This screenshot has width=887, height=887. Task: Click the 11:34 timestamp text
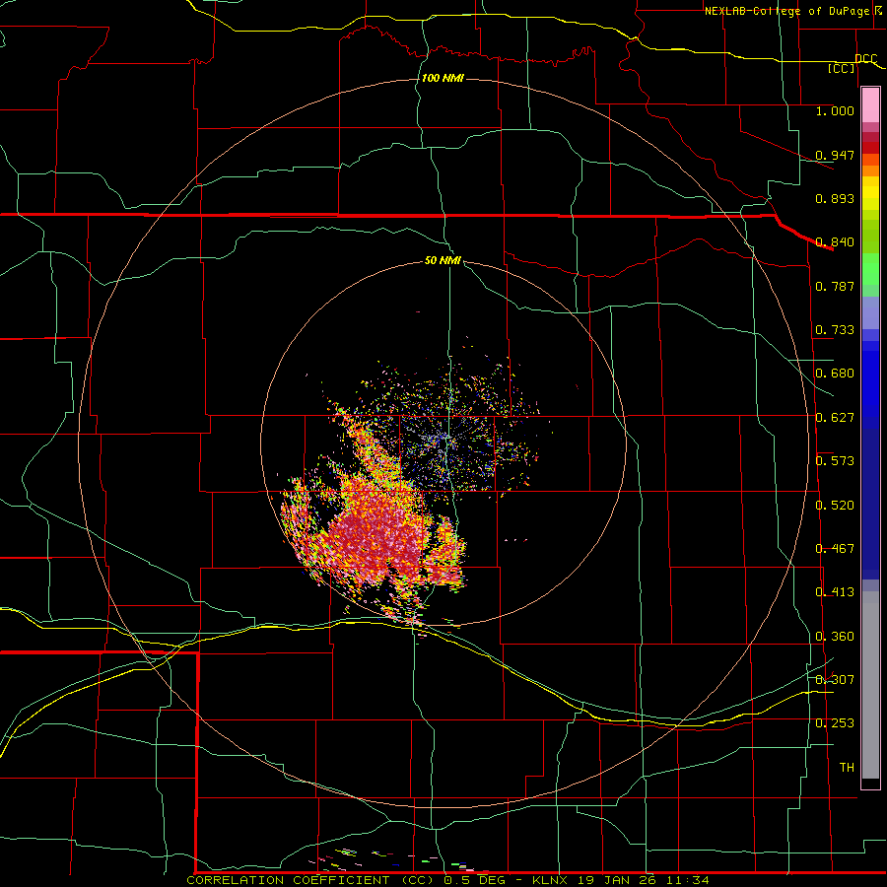pyautogui.click(x=687, y=880)
